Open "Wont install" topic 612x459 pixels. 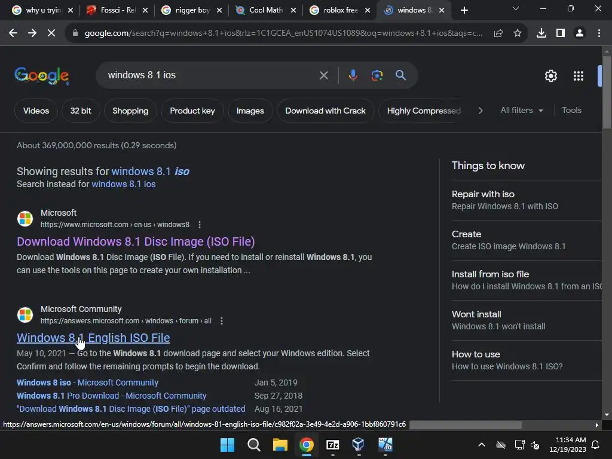(x=527, y=320)
